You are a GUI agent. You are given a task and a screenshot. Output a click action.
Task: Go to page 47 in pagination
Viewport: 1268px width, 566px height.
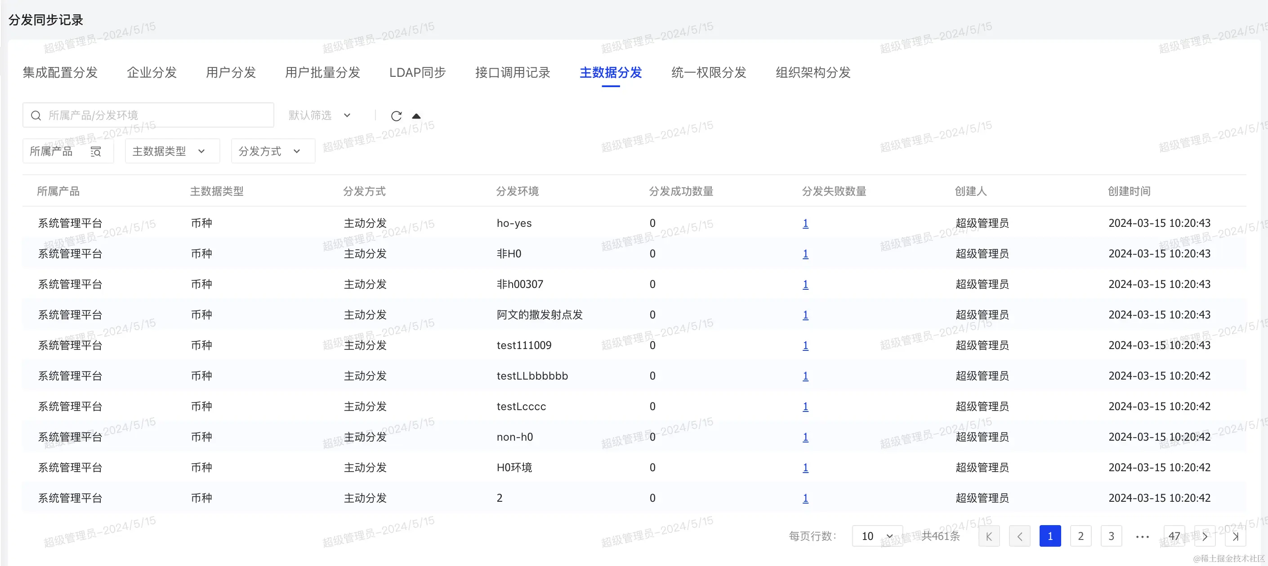1174,536
